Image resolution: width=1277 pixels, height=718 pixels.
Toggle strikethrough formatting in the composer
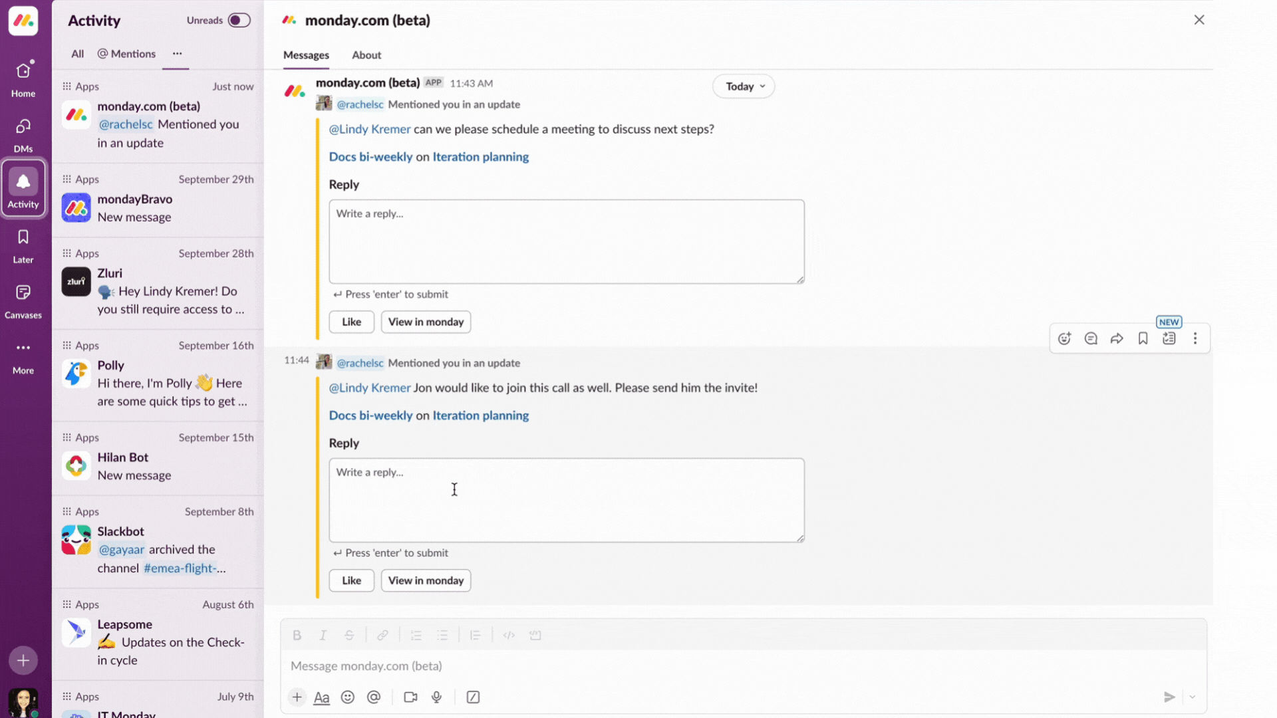pos(349,635)
